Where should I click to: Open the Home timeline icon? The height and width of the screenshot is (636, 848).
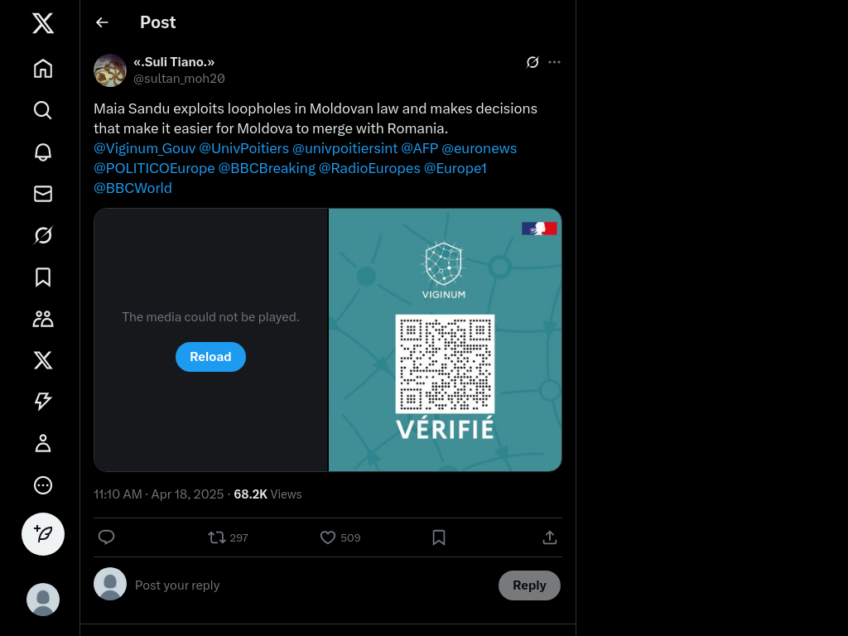pos(43,69)
